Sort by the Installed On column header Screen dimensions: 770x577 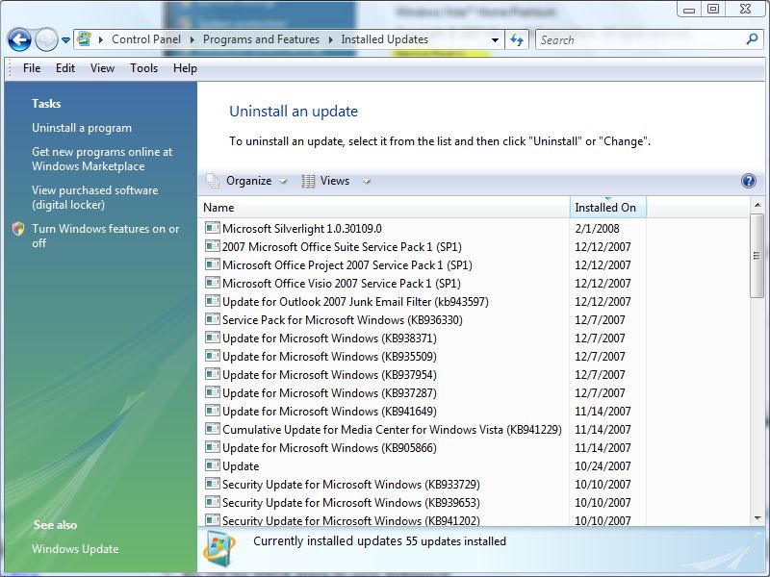pyautogui.click(x=608, y=208)
